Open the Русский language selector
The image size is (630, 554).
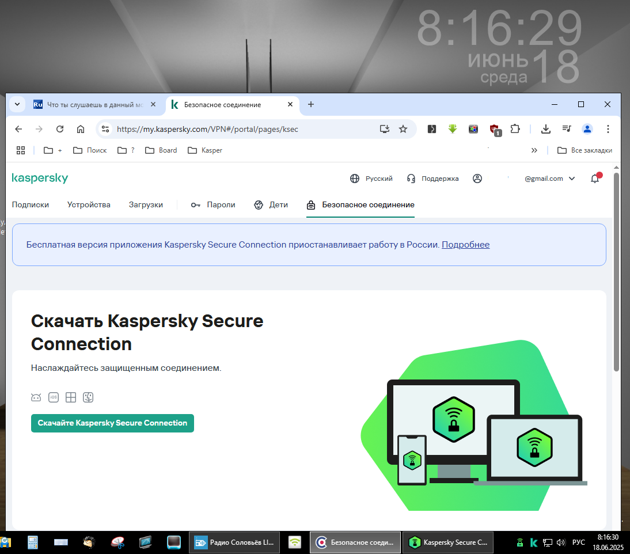[x=371, y=179]
